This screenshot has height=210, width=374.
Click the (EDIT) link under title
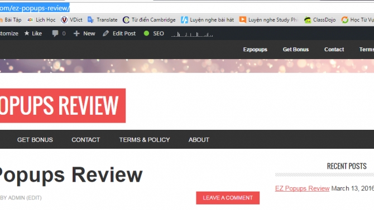pos(34,198)
